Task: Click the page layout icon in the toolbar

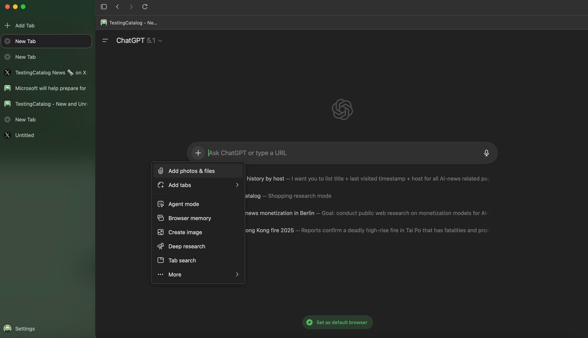Action: coord(103,6)
